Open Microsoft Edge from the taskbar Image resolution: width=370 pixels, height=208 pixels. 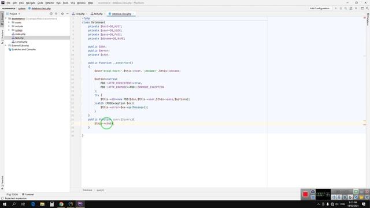(x=33, y=204)
